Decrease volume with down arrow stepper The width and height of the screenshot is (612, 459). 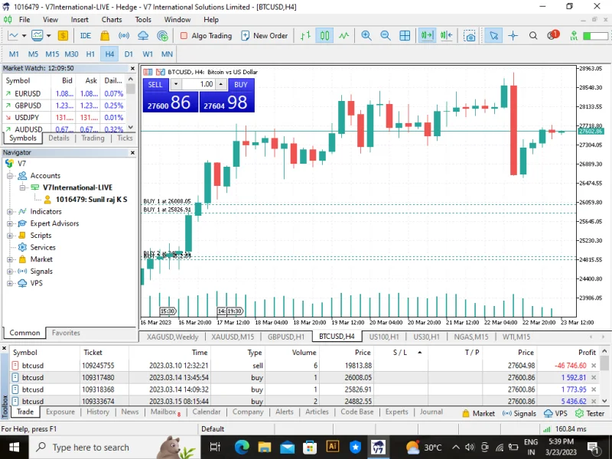click(176, 84)
